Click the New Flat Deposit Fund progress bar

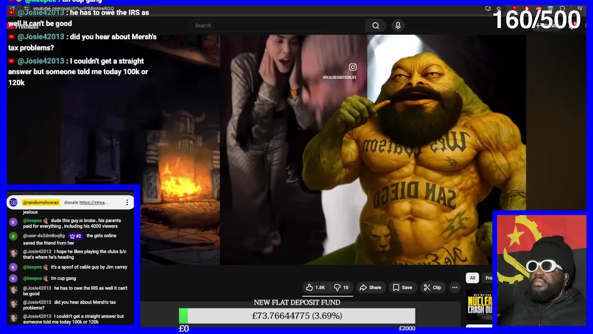297,316
